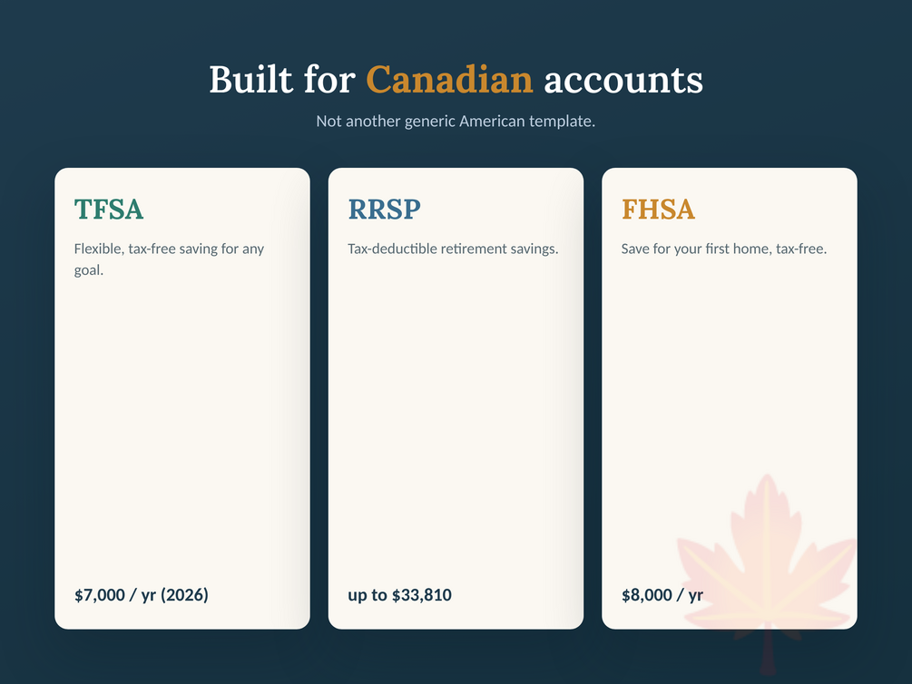The image size is (912, 684).
Task: Click the Not another generic American template subtitle
Action: (x=456, y=121)
